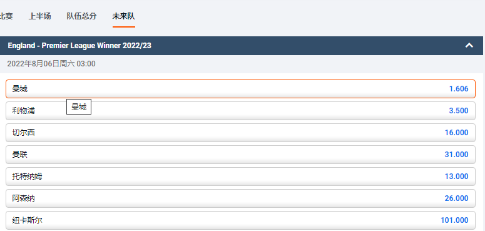The width and height of the screenshot is (485, 231).
Task: Pick the 纽卡斯尔 outcome row
Action: click(x=240, y=220)
